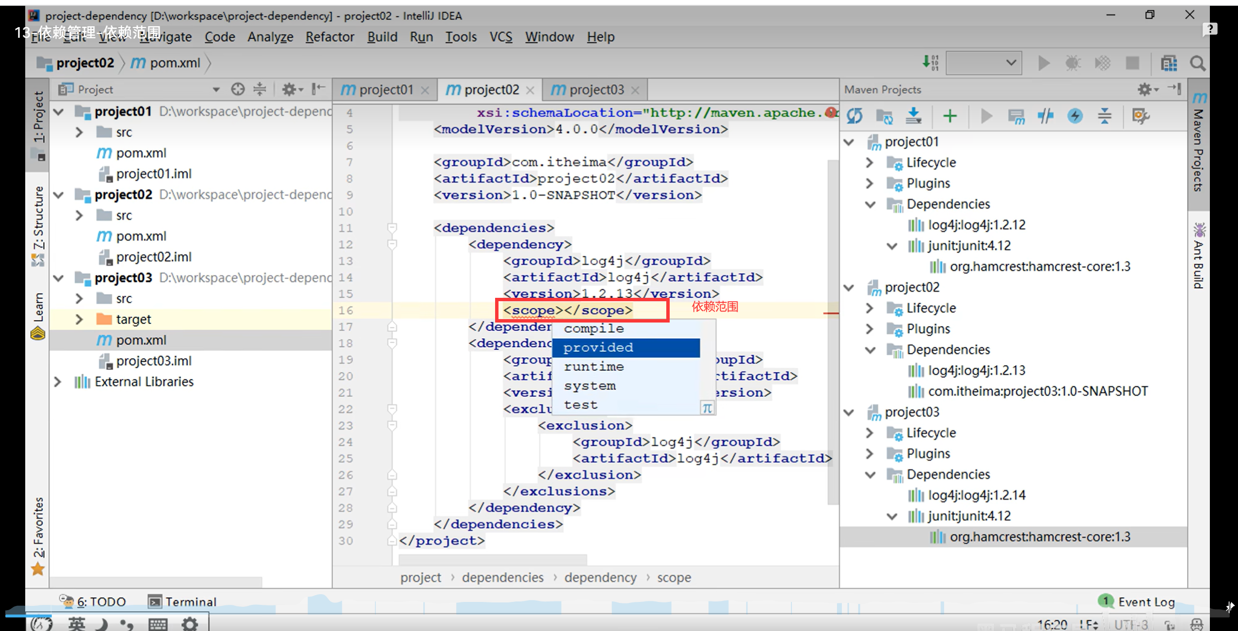1238x631 pixels.
Task: Click Scroll from Source target icon
Action: 238,89
